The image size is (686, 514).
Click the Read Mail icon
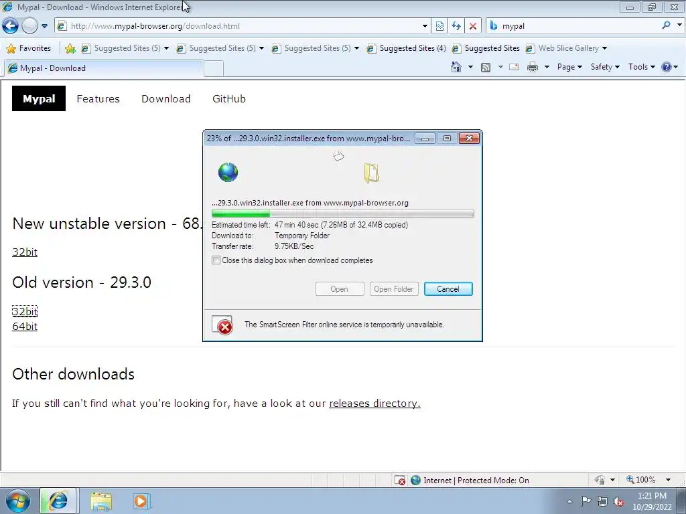[514, 67]
